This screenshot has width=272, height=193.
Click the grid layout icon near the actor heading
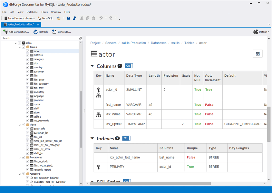[257, 53]
